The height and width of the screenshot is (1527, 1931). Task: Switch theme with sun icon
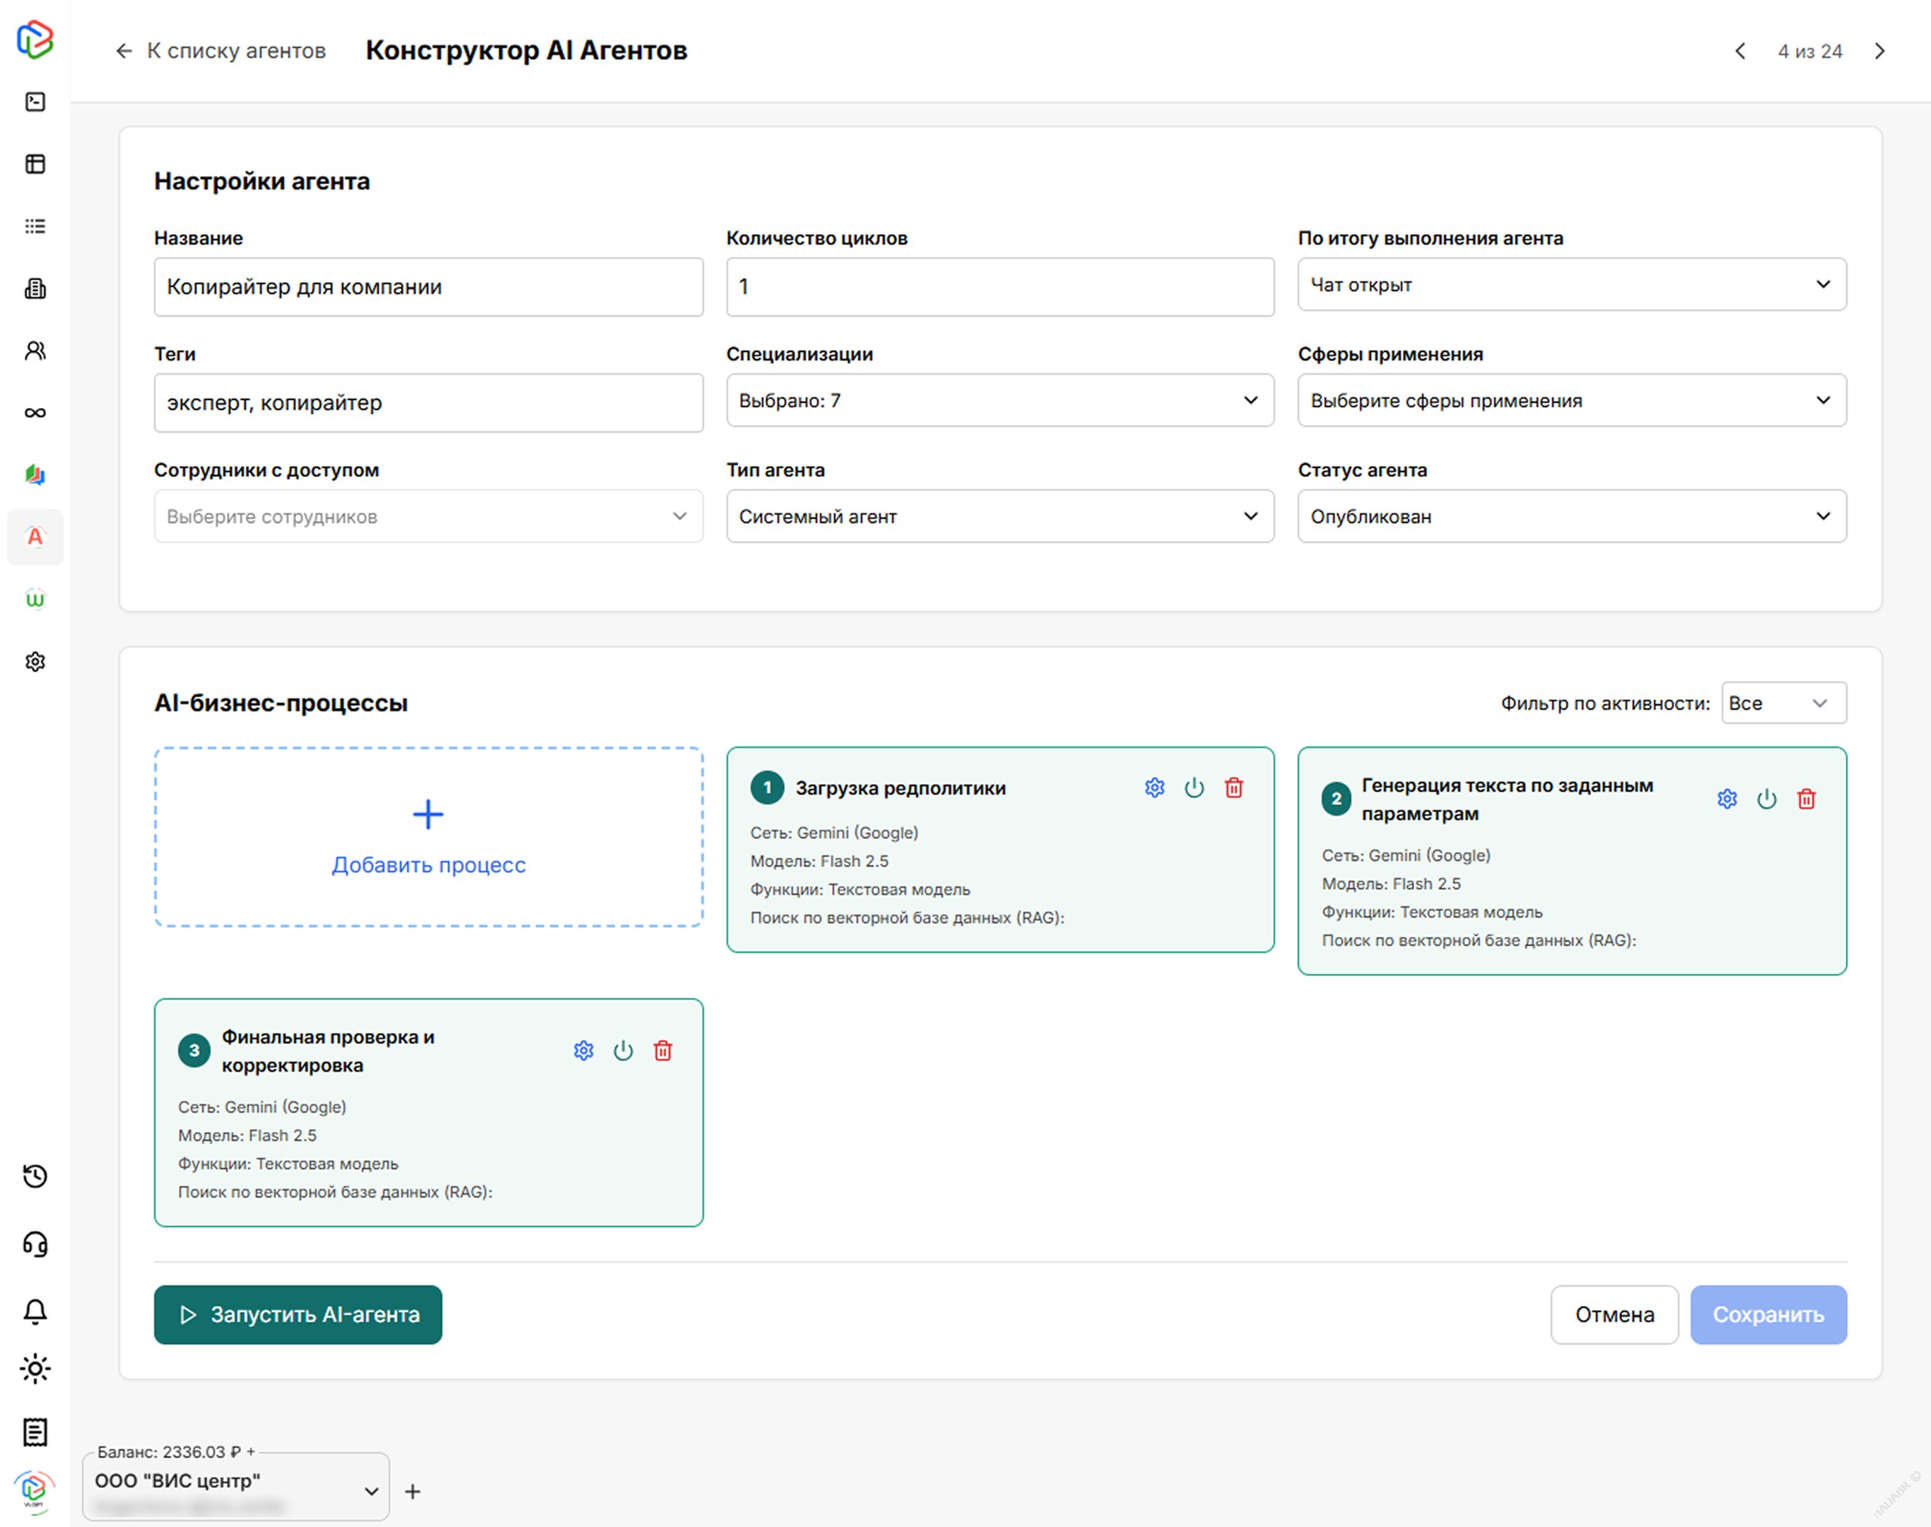[x=35, y=1369]
